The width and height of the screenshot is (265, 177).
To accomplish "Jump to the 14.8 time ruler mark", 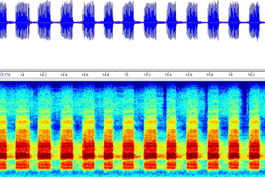I will (106, 75).
